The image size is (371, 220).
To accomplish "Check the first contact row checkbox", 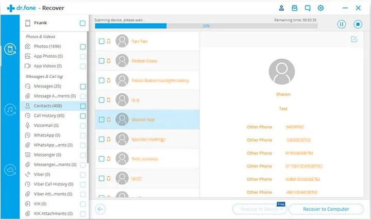I will click(x=102, y=41).
